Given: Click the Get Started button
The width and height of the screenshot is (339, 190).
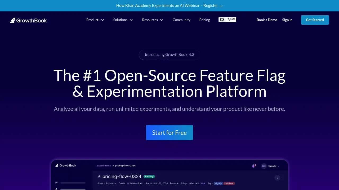Looking at the screenshot, I should [x=315, y=20].
